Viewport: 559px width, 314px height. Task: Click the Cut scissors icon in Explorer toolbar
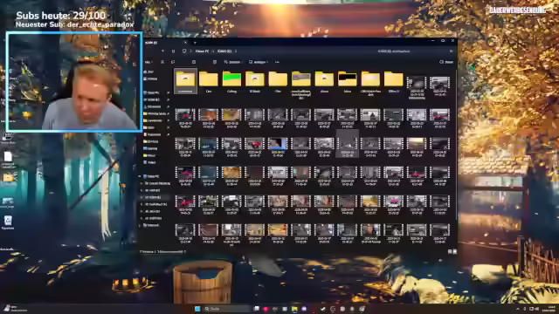pos(162,62)
